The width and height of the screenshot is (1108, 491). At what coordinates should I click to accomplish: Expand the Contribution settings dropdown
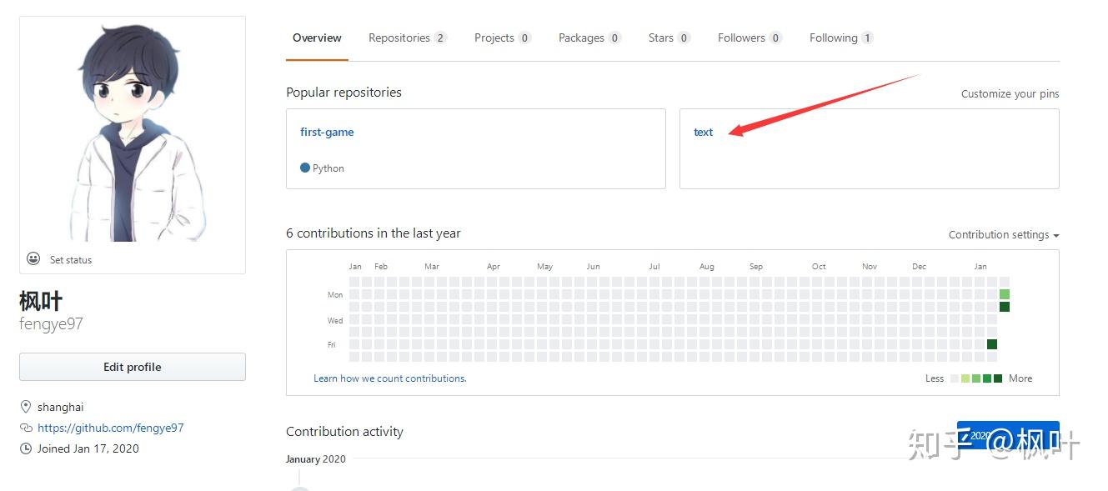[1004, 235]
